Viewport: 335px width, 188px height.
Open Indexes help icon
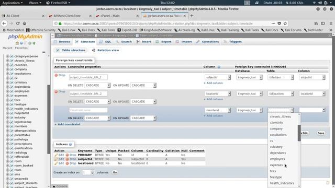point(70,144)
